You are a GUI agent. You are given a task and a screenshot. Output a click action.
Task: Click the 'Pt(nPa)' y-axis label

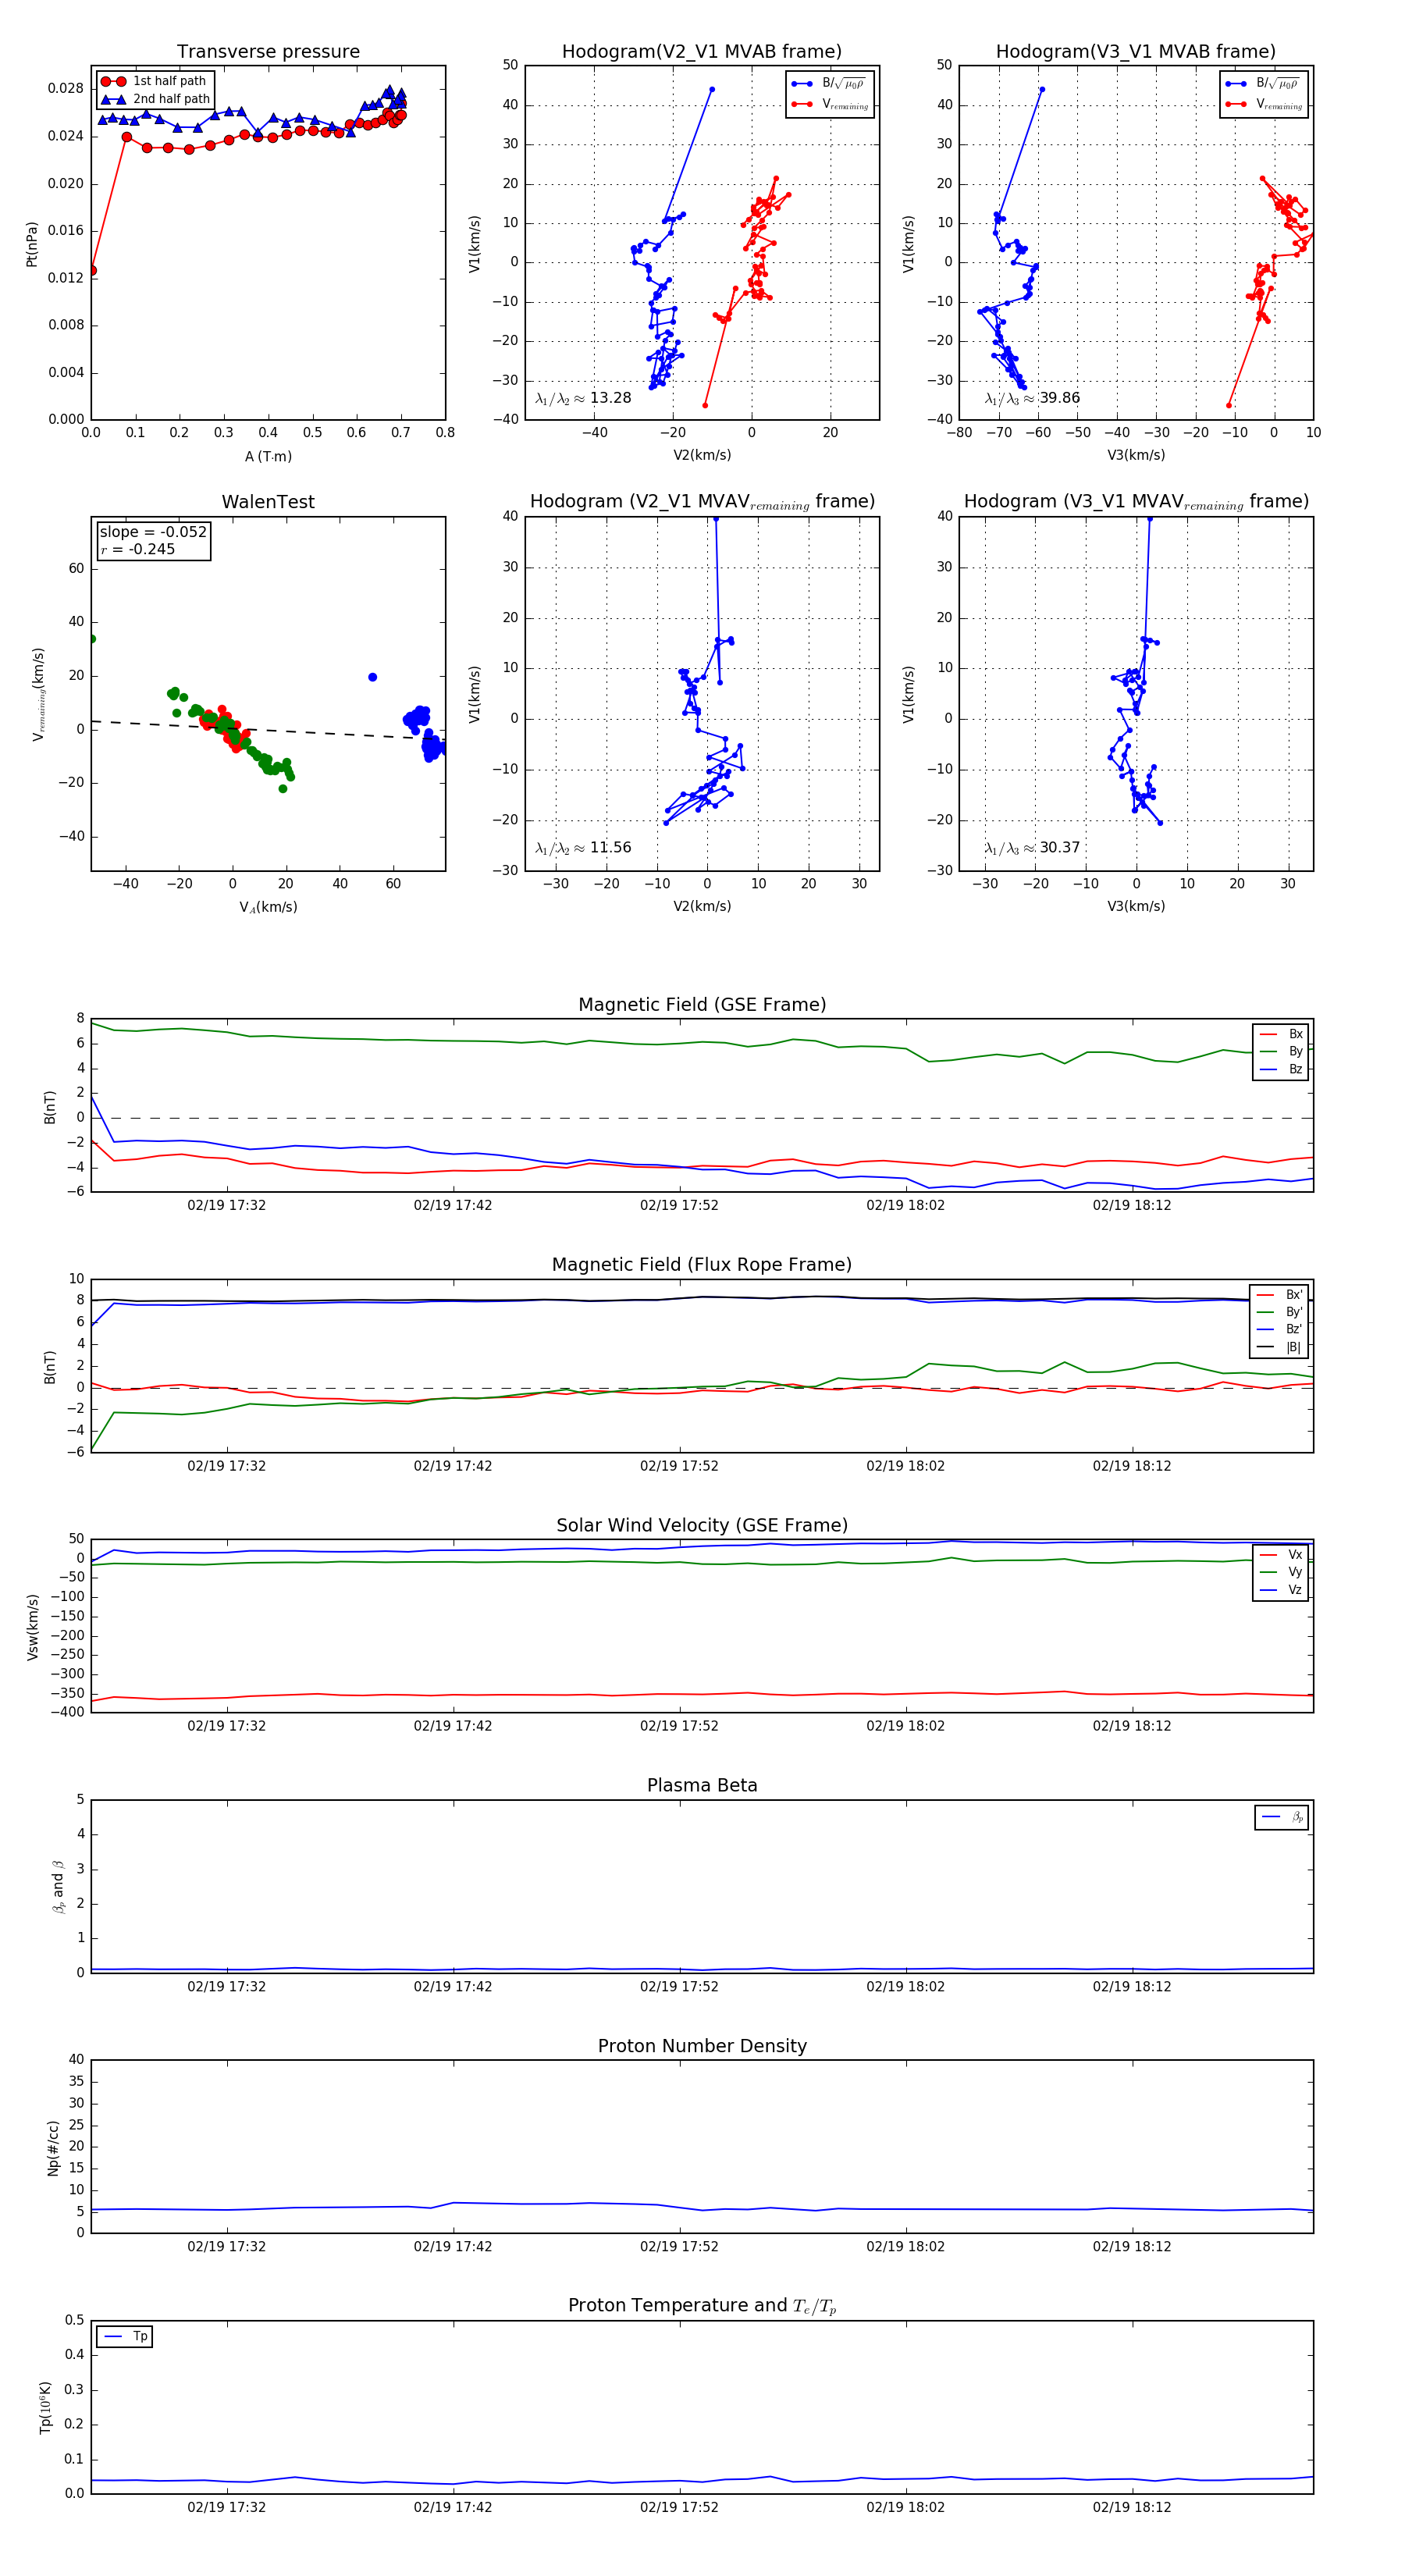tap(32, 244)
